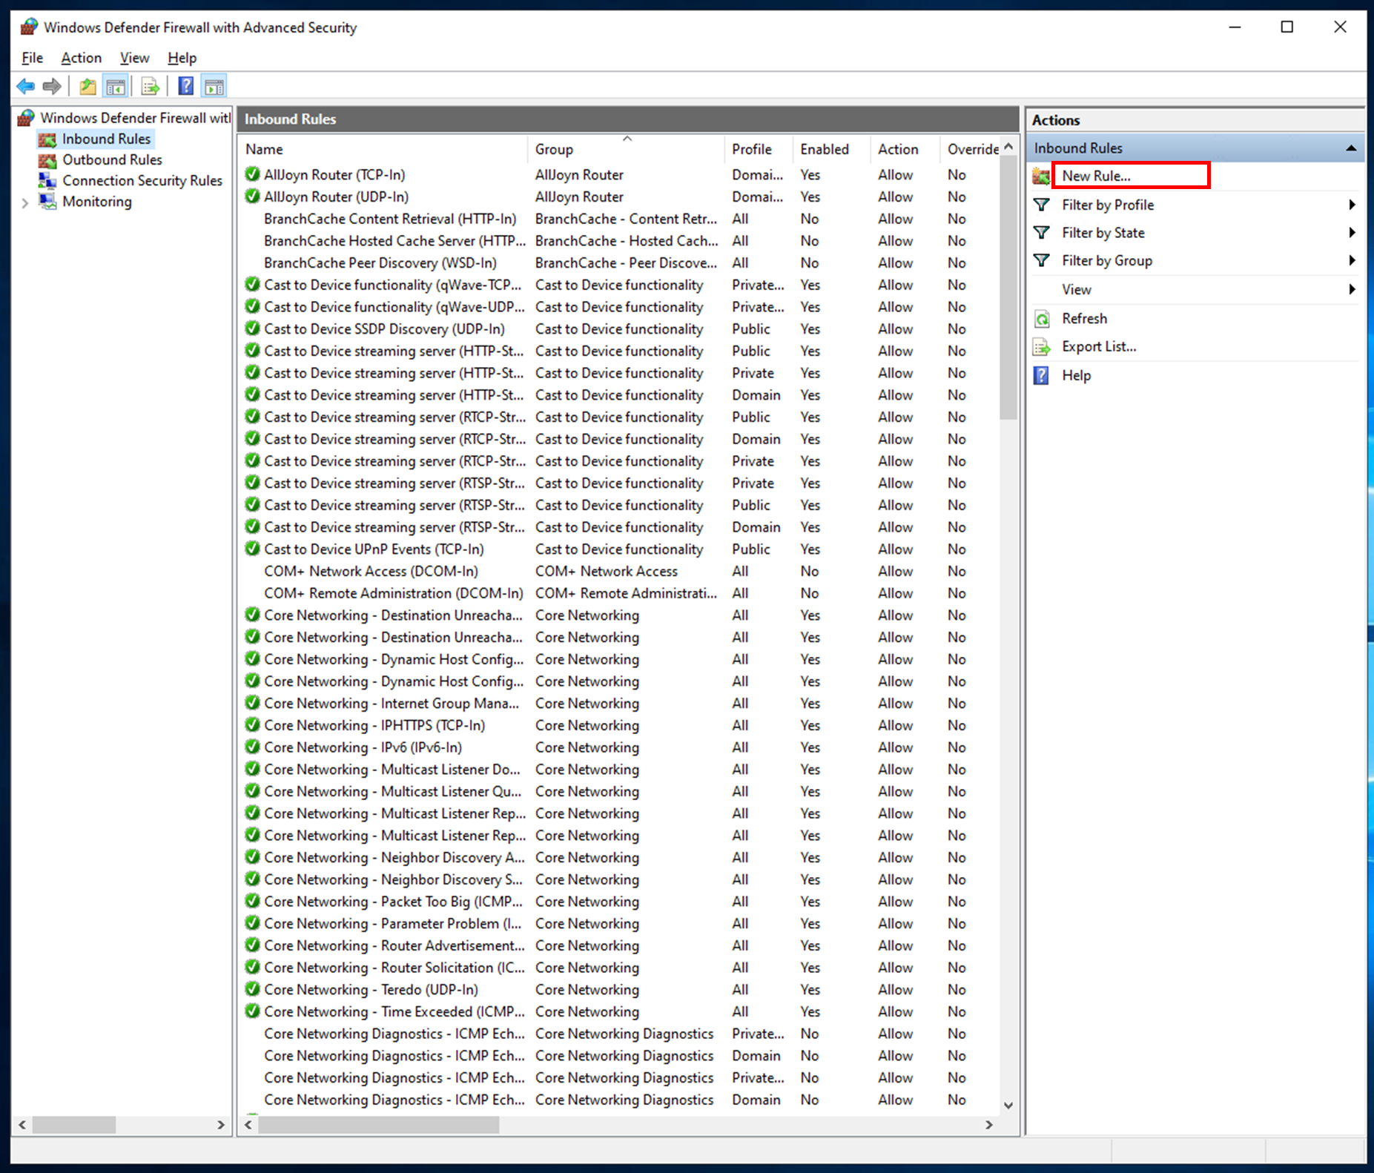Click the Up One Level toolbar icon

[x=88, y=87]
